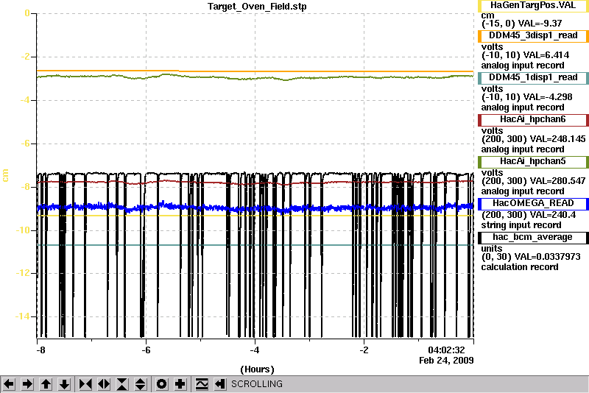589x393 pixels.
Task: Shift the plot downward with the down arrow
Action: coord(64,384)
